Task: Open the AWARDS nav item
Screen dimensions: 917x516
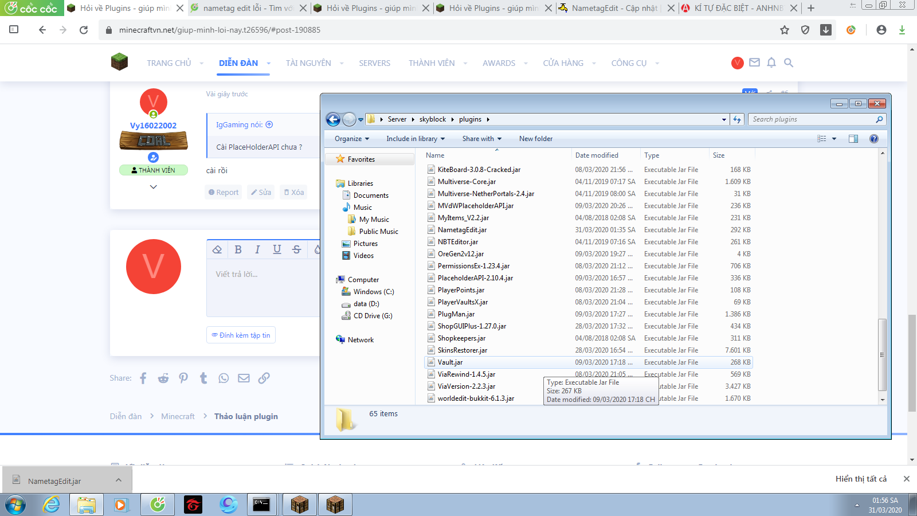Action: pyautogui.click(x=499, y=63)
